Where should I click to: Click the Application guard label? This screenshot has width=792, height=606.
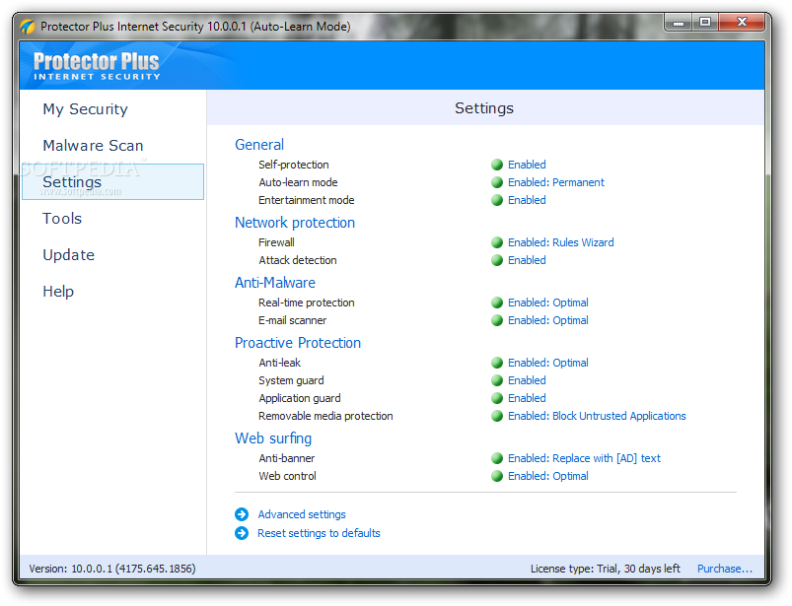point(300,398)
